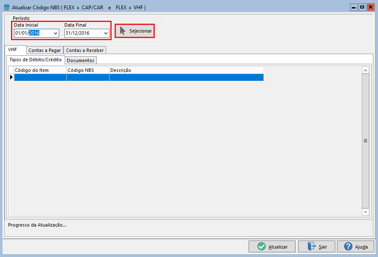Click the Código NBS column header

pyautogui.click(x=88, y=70)
